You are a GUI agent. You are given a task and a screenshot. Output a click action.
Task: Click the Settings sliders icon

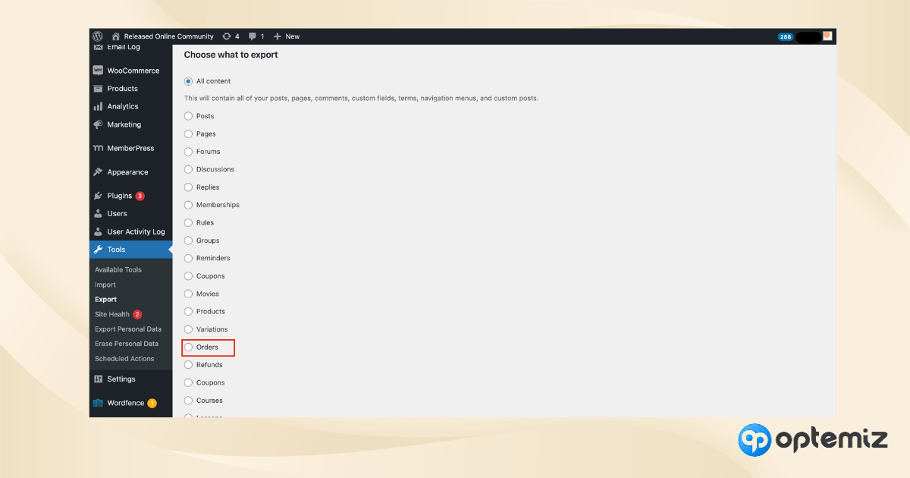pos(98,379)
